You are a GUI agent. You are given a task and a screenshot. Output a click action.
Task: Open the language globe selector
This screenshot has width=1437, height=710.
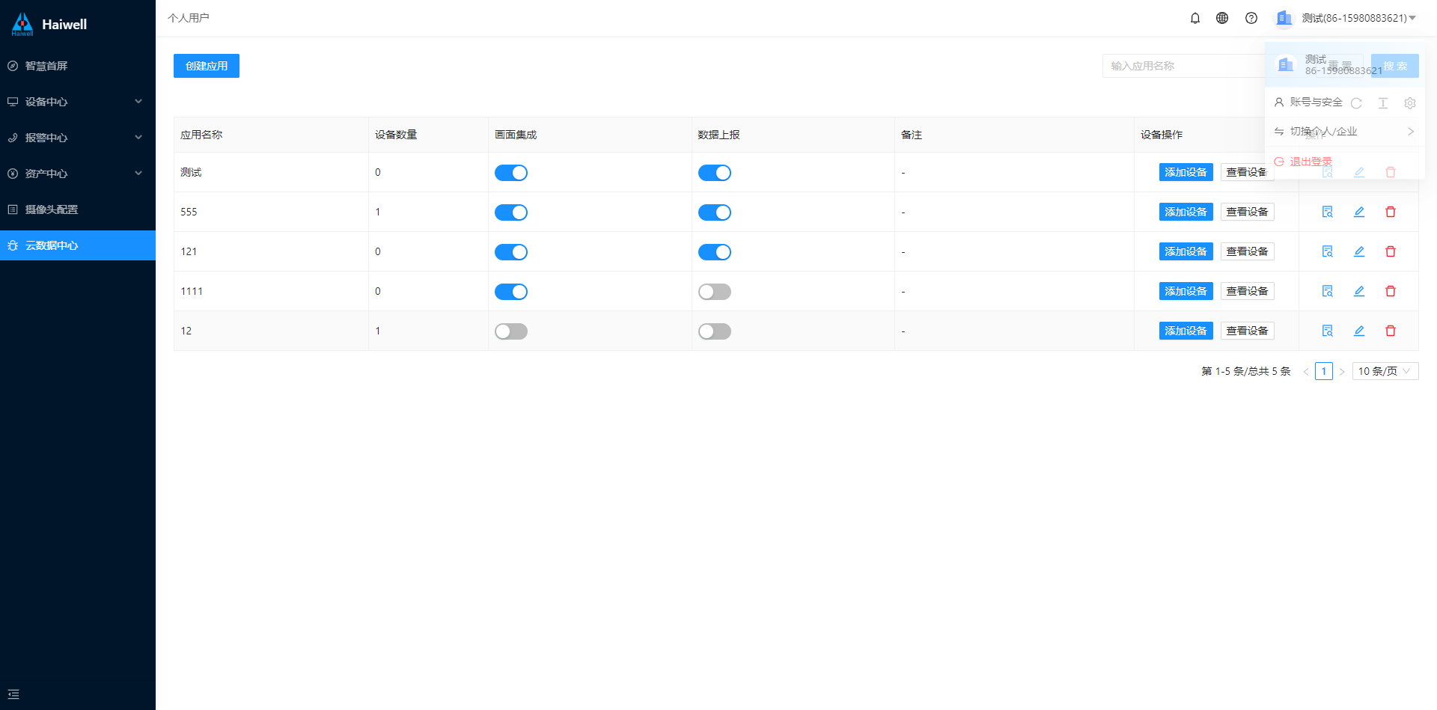point(1222,18)
